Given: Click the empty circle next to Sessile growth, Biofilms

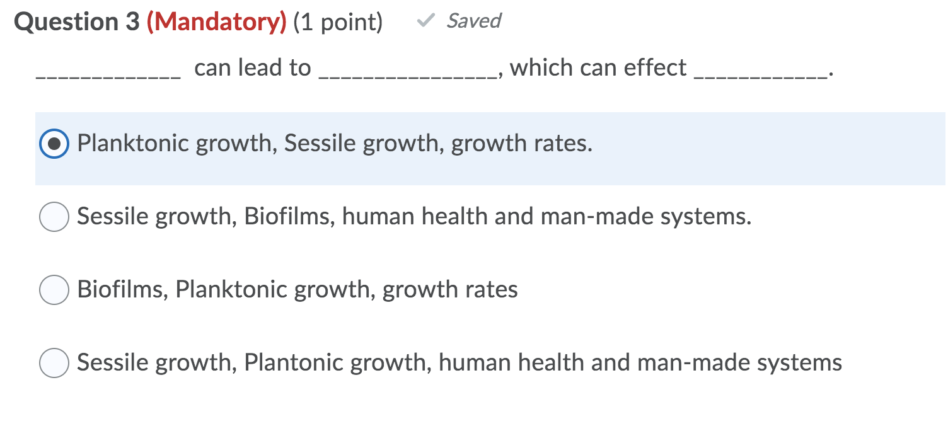Looking at the screenshot, I should (54, 217).
